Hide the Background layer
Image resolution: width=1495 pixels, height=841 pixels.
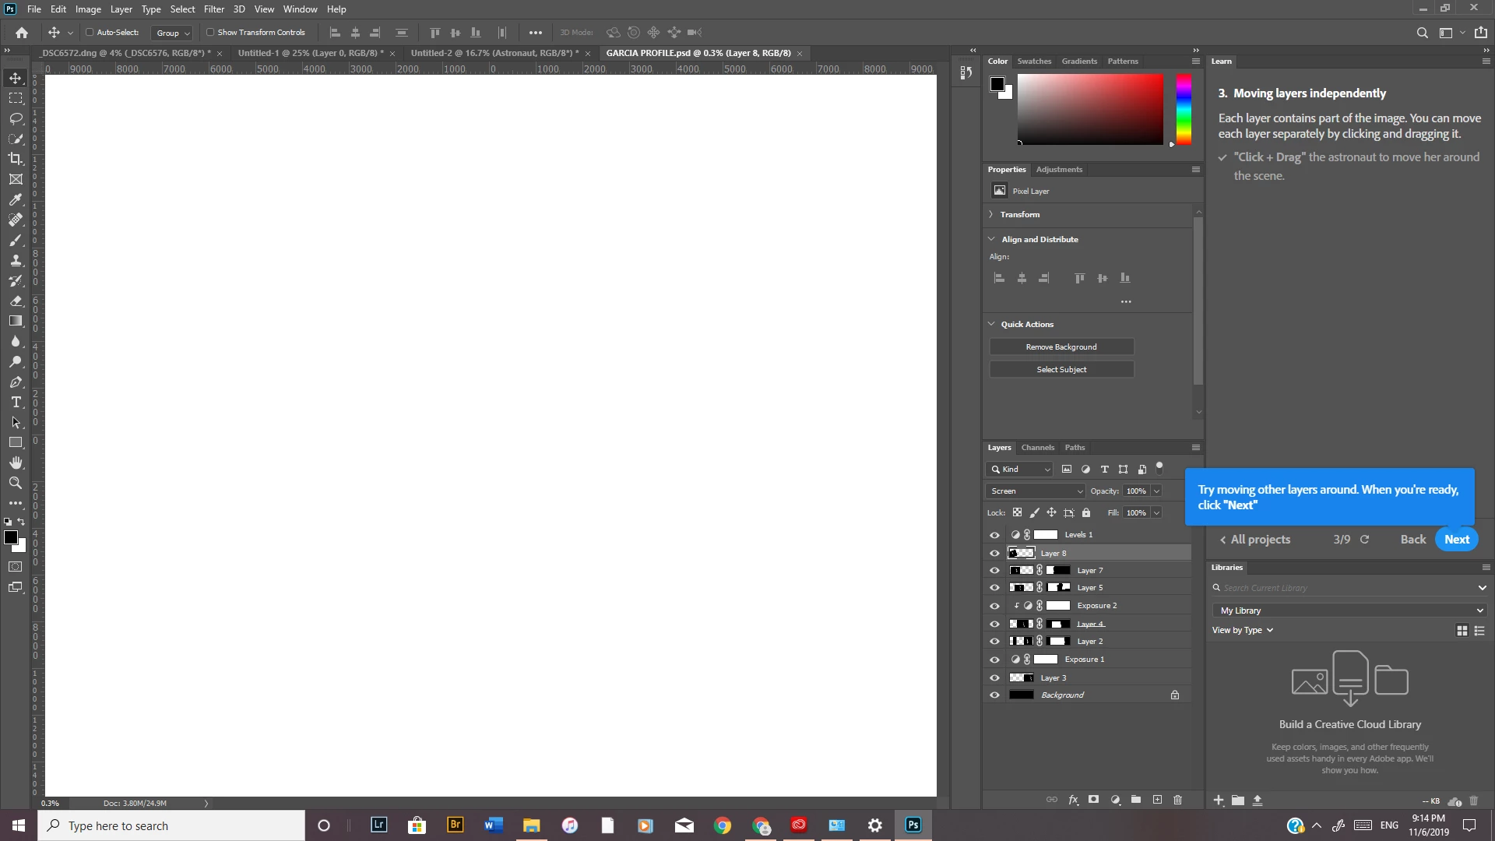994,695
